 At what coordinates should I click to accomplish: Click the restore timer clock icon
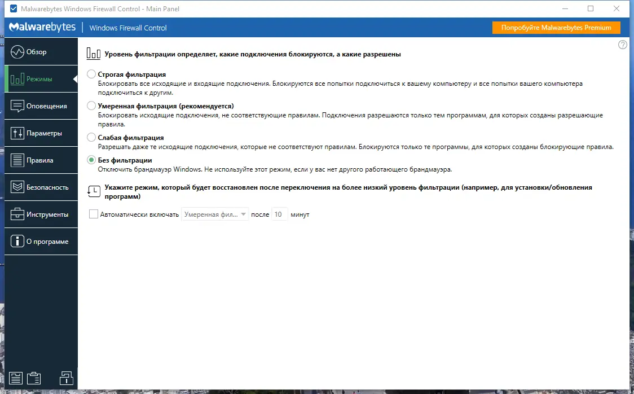(94, 191)
